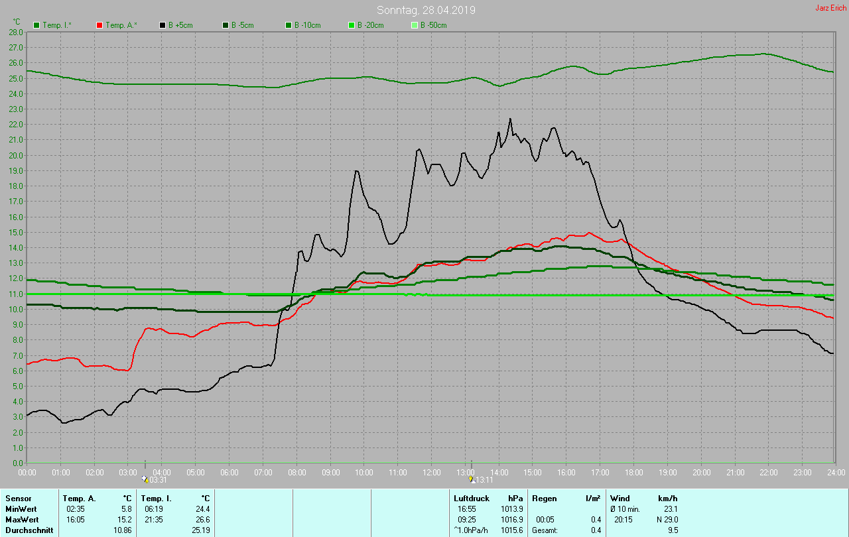Click the 10-minute wind value '23.1'
849x537 pixels.
pos(670,509)
